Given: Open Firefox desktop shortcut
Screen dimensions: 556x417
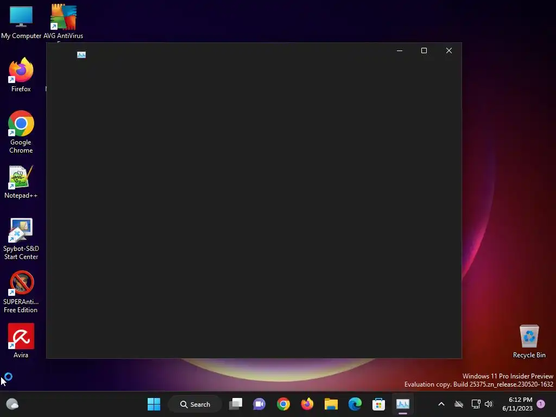Looking at the screenshot, I should click(21, 75).
